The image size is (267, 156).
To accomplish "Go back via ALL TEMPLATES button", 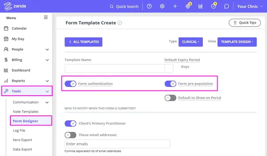I will 83,42.
